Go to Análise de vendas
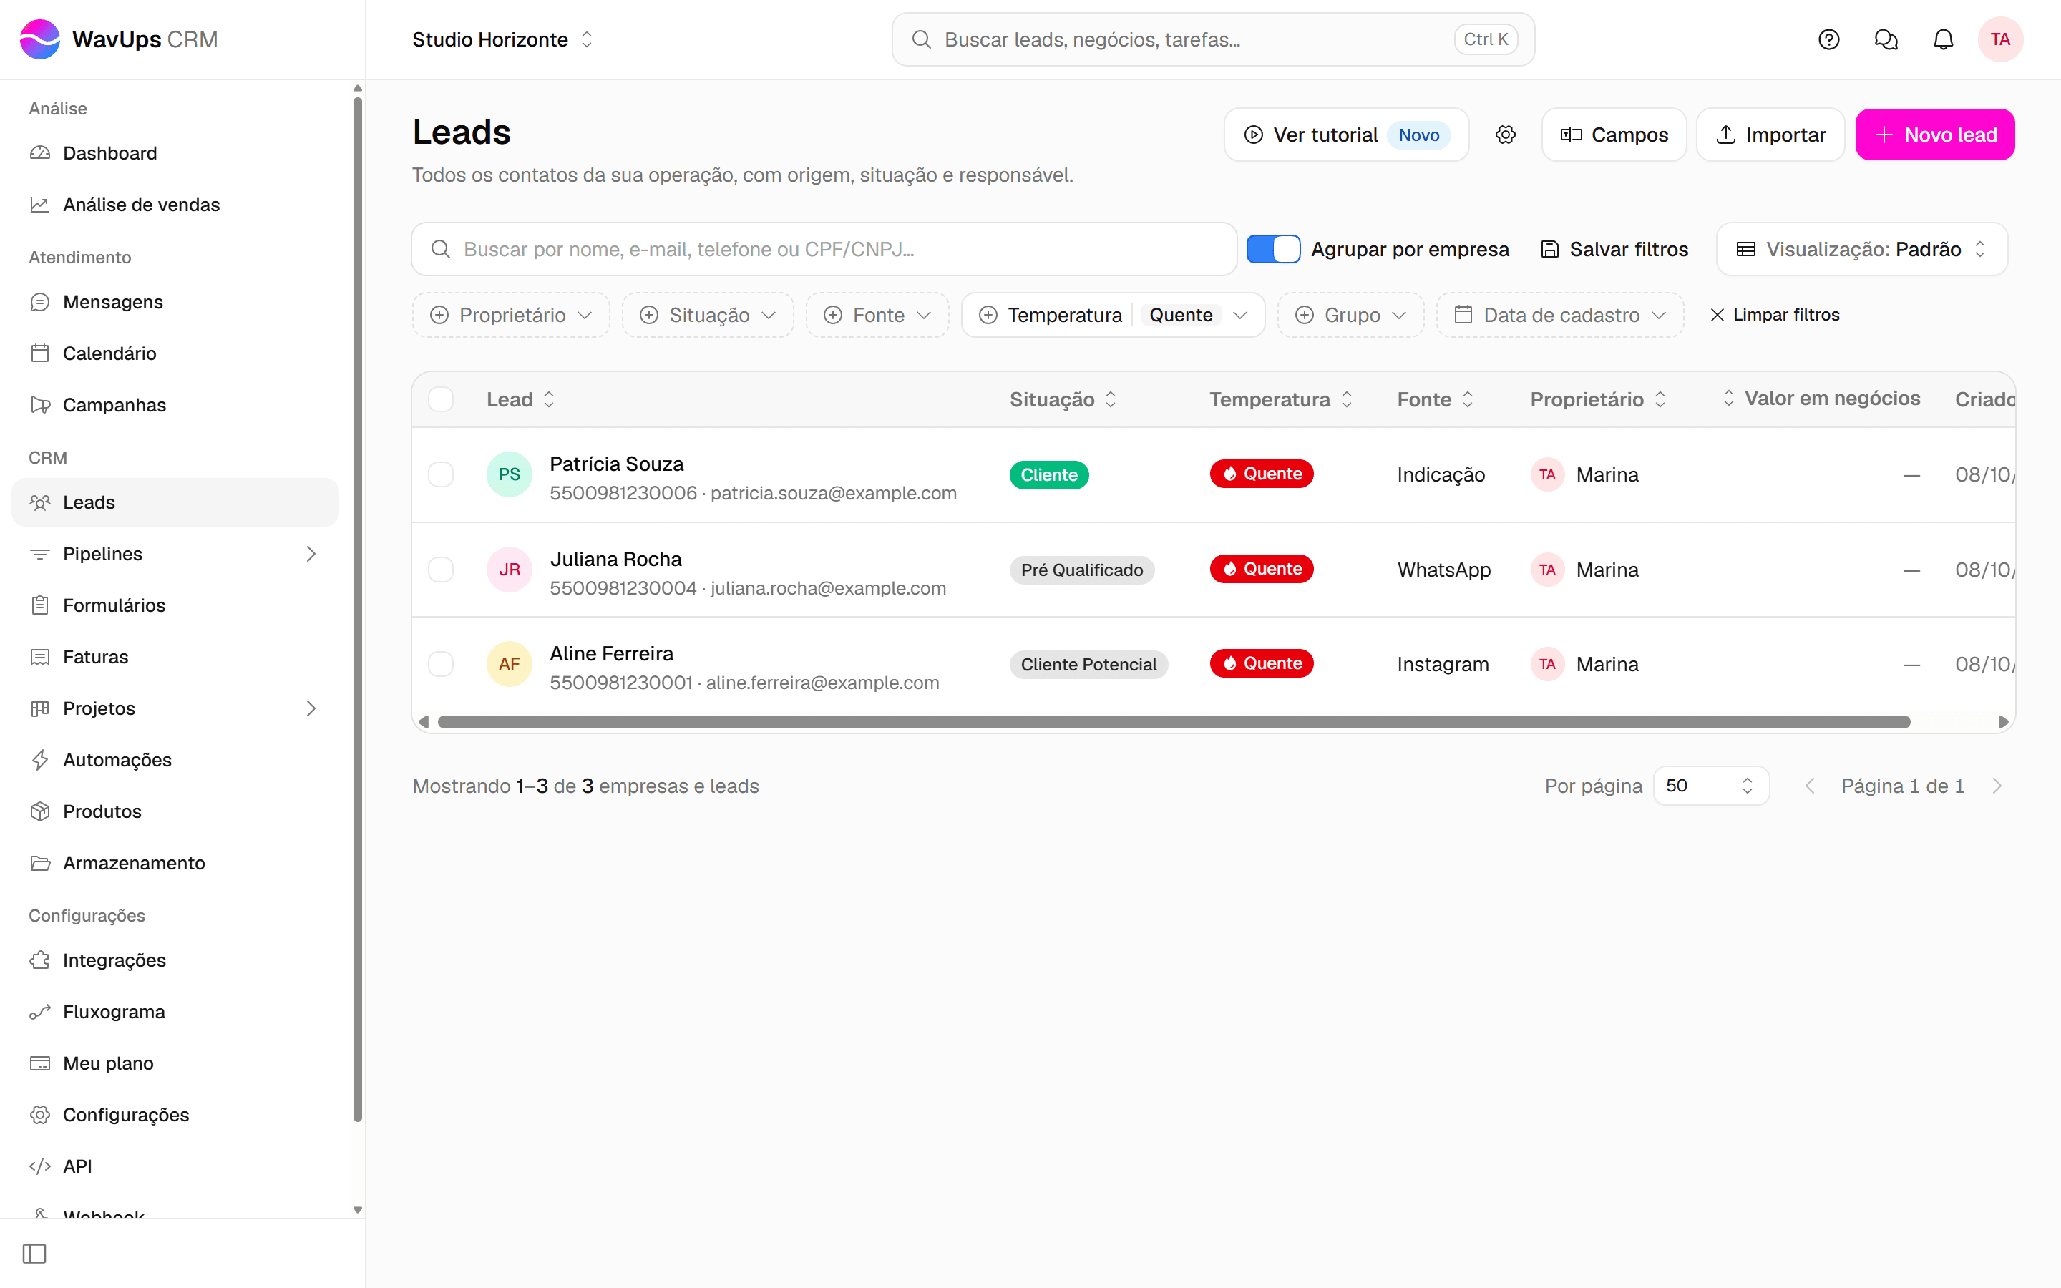Screen dimensions: 2061x1288 pyautogui.click(x=175, y=205)
